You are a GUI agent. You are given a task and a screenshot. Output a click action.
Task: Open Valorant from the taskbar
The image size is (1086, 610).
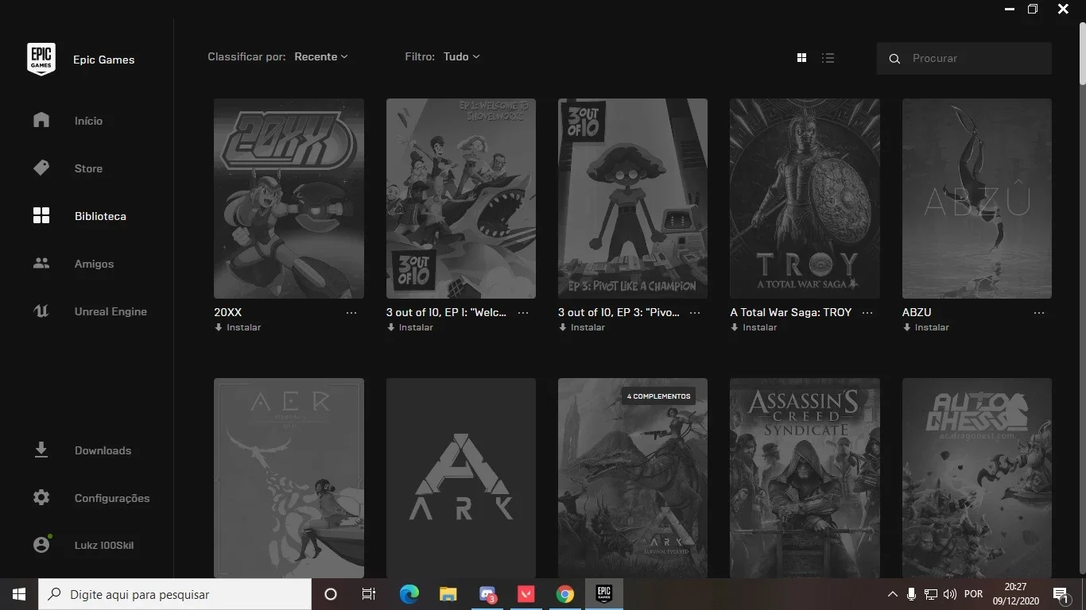click(x=526, y=594)
